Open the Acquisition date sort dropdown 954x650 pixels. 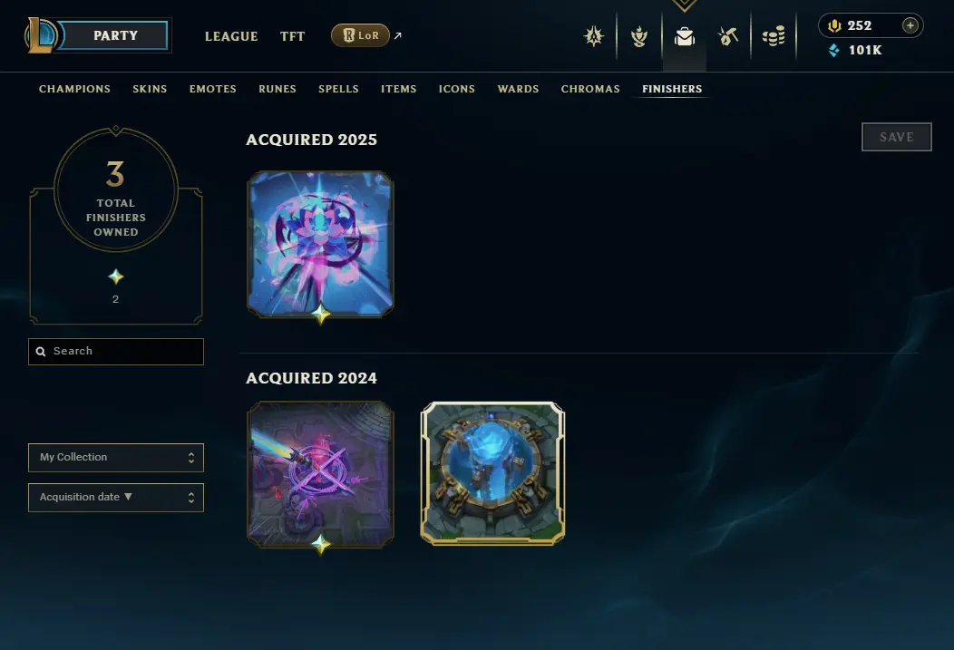point(115,498)
